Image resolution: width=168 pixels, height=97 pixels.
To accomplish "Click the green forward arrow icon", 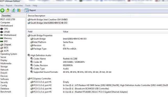I will pyautogui.click(x=2, y=10).
